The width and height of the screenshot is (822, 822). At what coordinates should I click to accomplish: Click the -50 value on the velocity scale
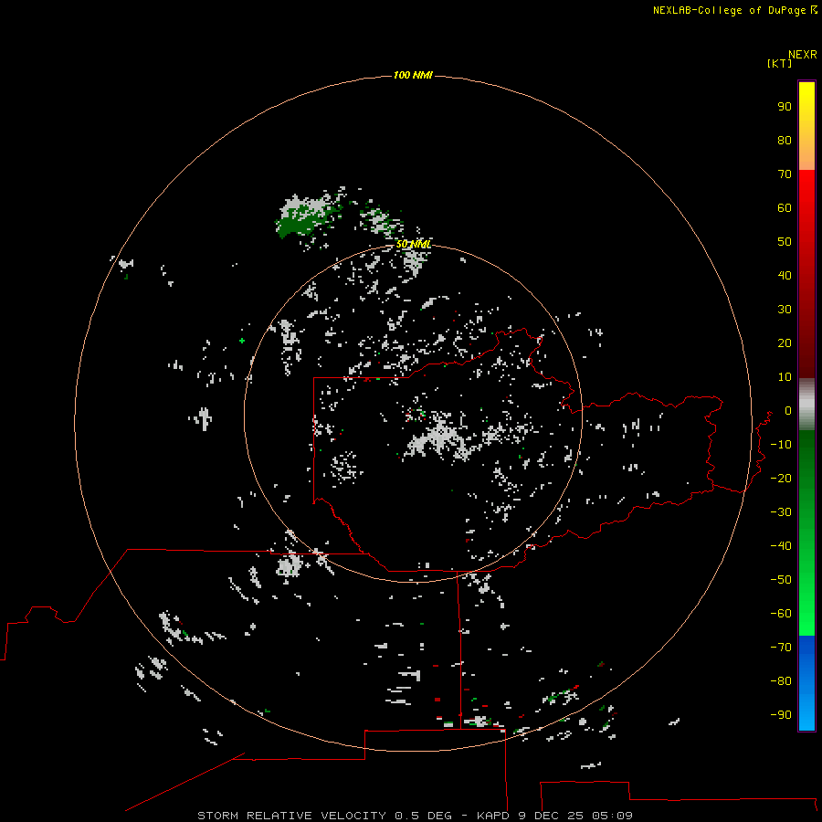click(781, 579)
